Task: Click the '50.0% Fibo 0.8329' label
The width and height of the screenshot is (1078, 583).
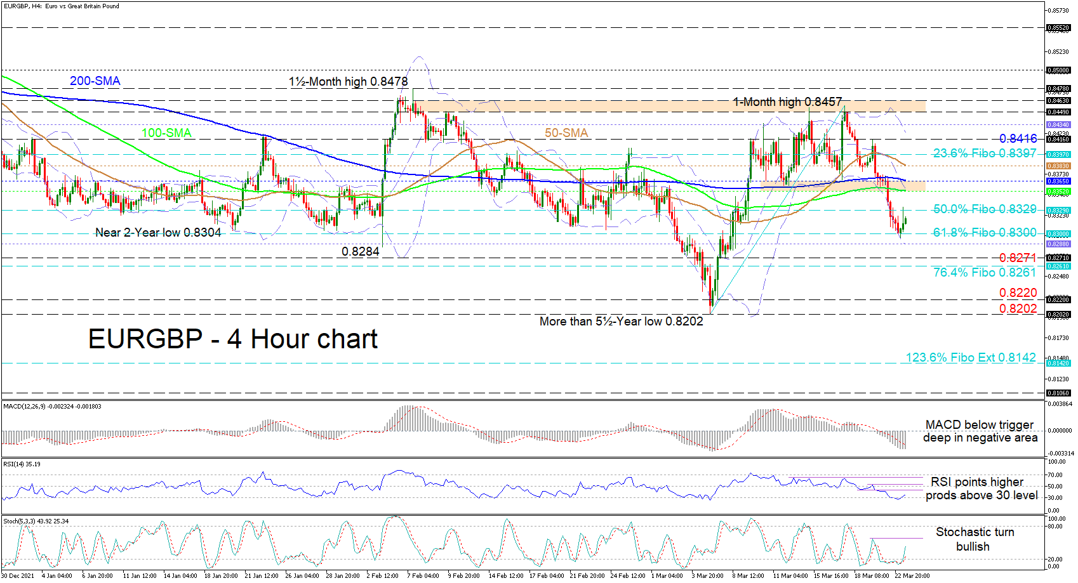Action: (985, 209)
